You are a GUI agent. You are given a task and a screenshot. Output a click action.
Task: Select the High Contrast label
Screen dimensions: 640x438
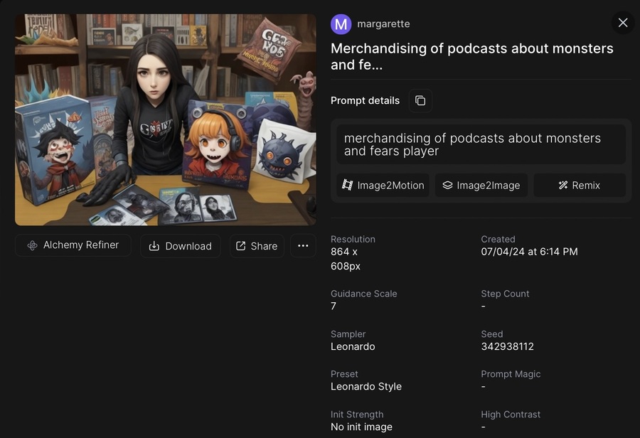[x=511, y=415]
